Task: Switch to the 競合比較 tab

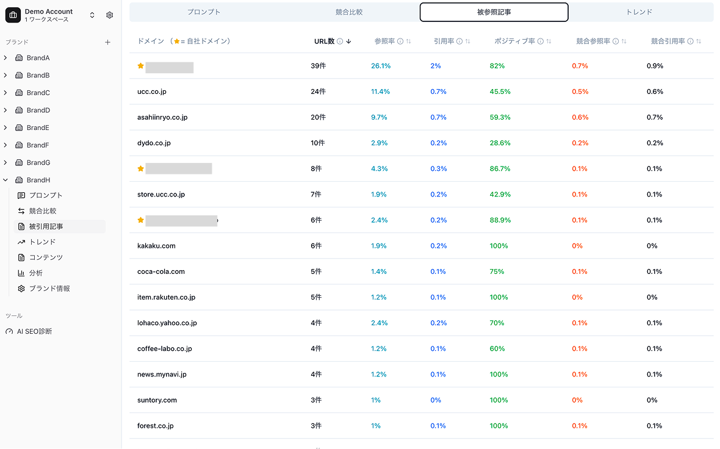Action: (349, 12)
